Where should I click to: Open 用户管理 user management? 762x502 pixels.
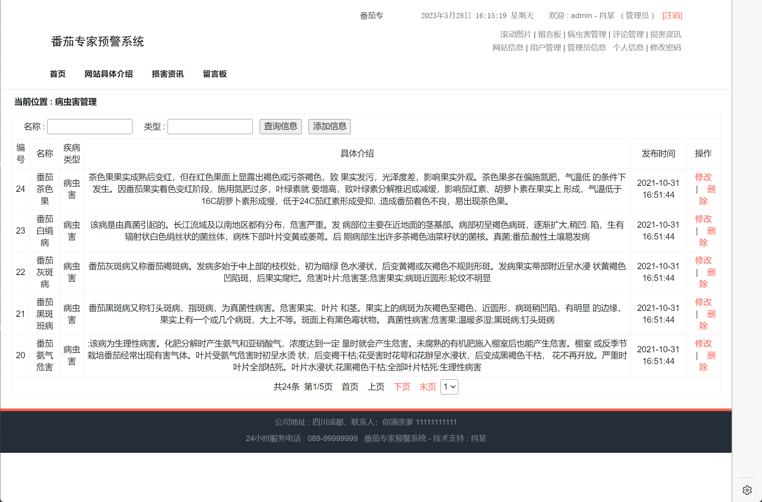point(545,47)
